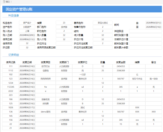The height and width of the screenshot is (132, 163).
Task: Click the 备注 cell in row 22
Action: (154, 124)
